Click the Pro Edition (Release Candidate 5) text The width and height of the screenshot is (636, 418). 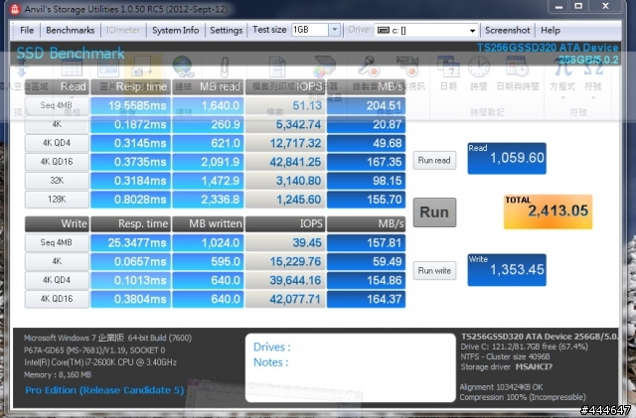click(104, 390)
